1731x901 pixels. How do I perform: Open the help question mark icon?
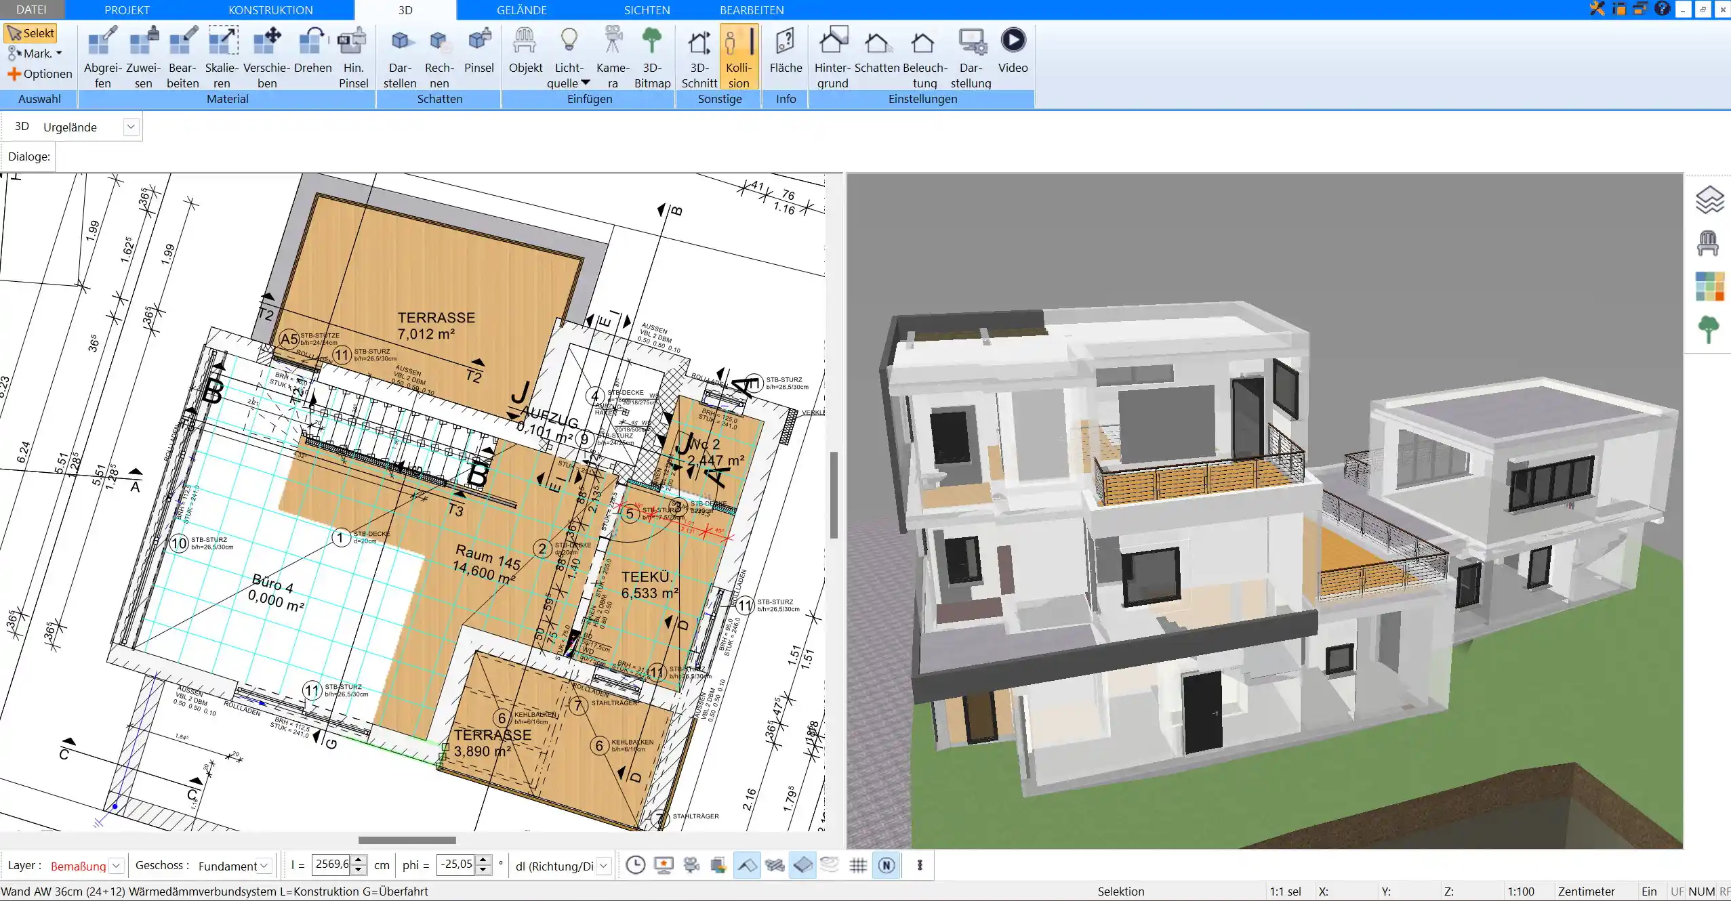[x=1662, y=9]
